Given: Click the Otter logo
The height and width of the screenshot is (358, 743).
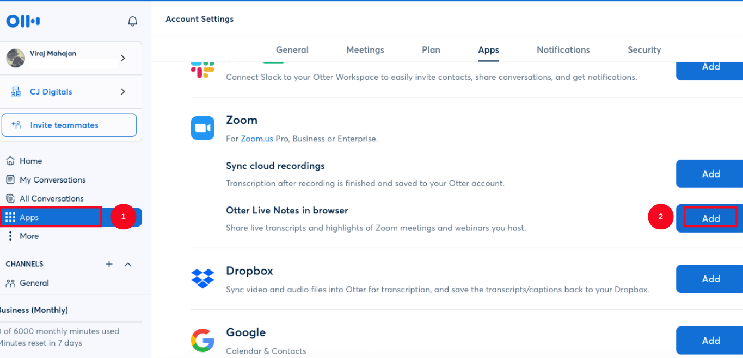Looking at the screenshot, I should point(23,21).
